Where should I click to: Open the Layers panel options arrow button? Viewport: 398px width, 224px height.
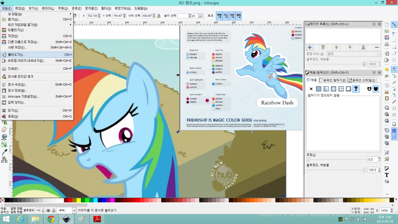(x=374, y=24)
